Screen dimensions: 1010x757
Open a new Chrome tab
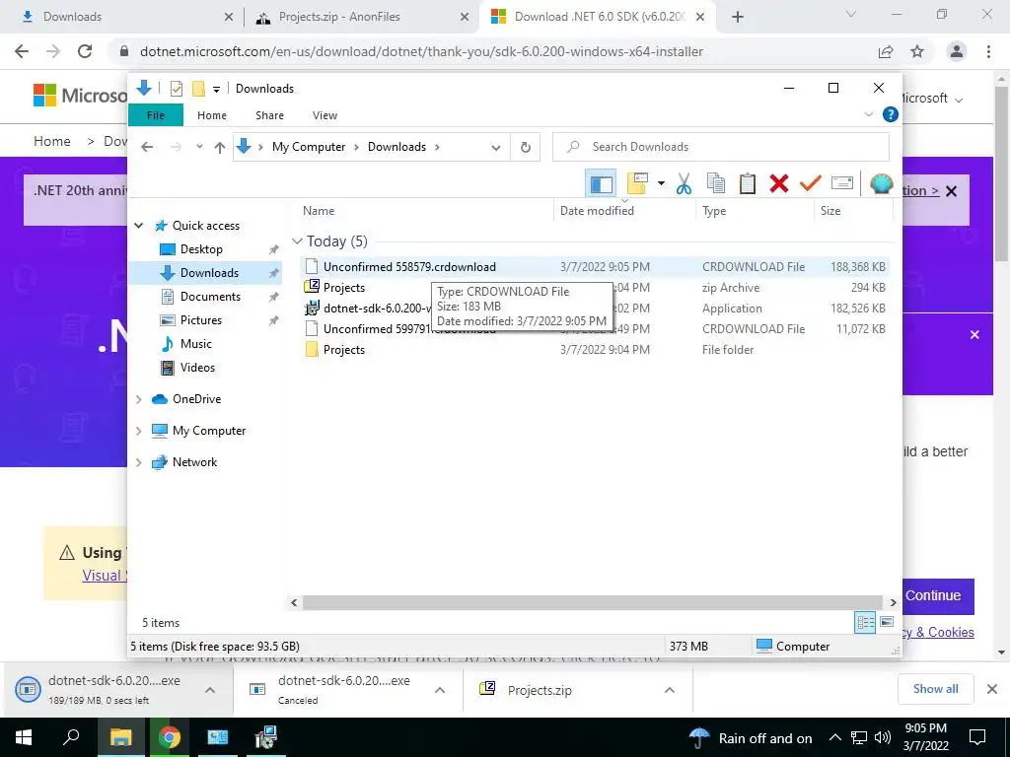[738, 17]
